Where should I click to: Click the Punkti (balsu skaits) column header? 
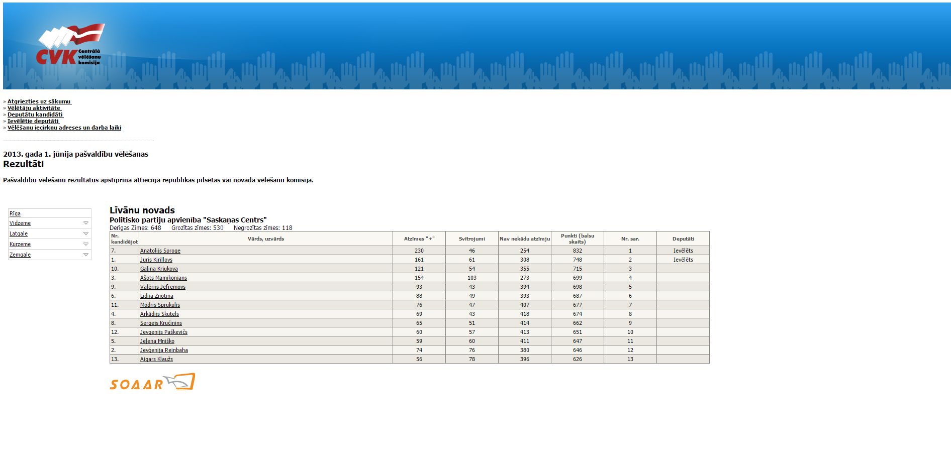coord(577,239)
